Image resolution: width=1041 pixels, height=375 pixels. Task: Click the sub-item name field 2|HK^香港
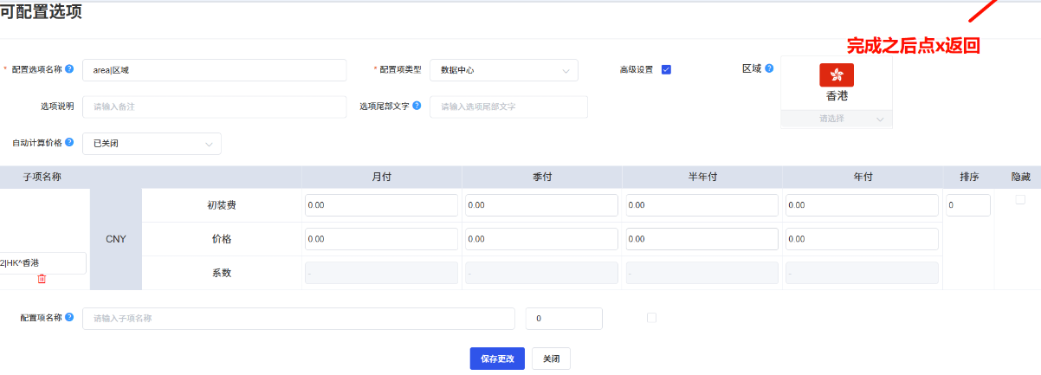pyautogui.click(x=42, y=263)
